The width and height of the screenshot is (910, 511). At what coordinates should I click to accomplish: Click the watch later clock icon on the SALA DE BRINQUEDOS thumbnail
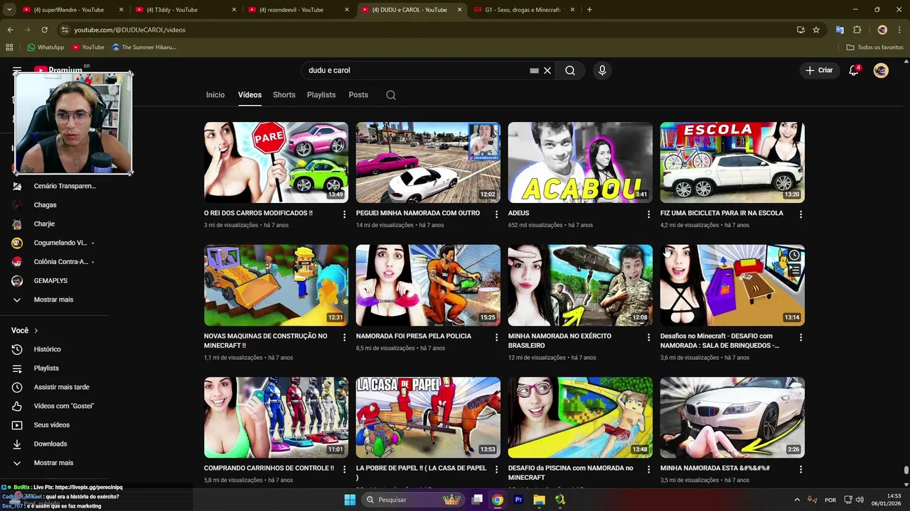click(x=794, y=255)
